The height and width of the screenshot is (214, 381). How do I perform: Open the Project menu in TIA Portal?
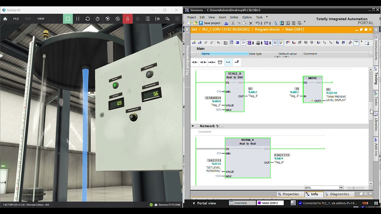tap(192, 17)
